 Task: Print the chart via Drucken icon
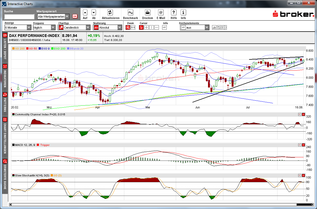[x=148, y=13]
